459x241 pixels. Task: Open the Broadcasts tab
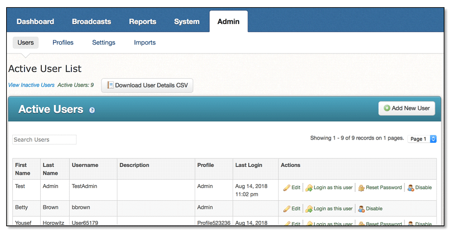91,22
